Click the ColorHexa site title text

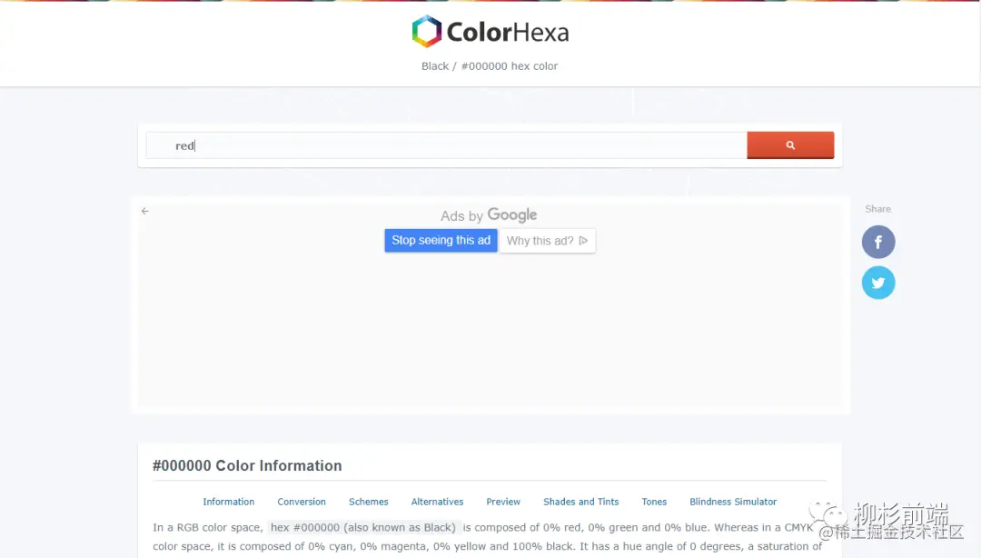(508, 32)
